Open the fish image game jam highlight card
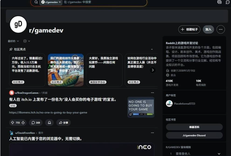The image size is (231, 156). tap(66, 70)
